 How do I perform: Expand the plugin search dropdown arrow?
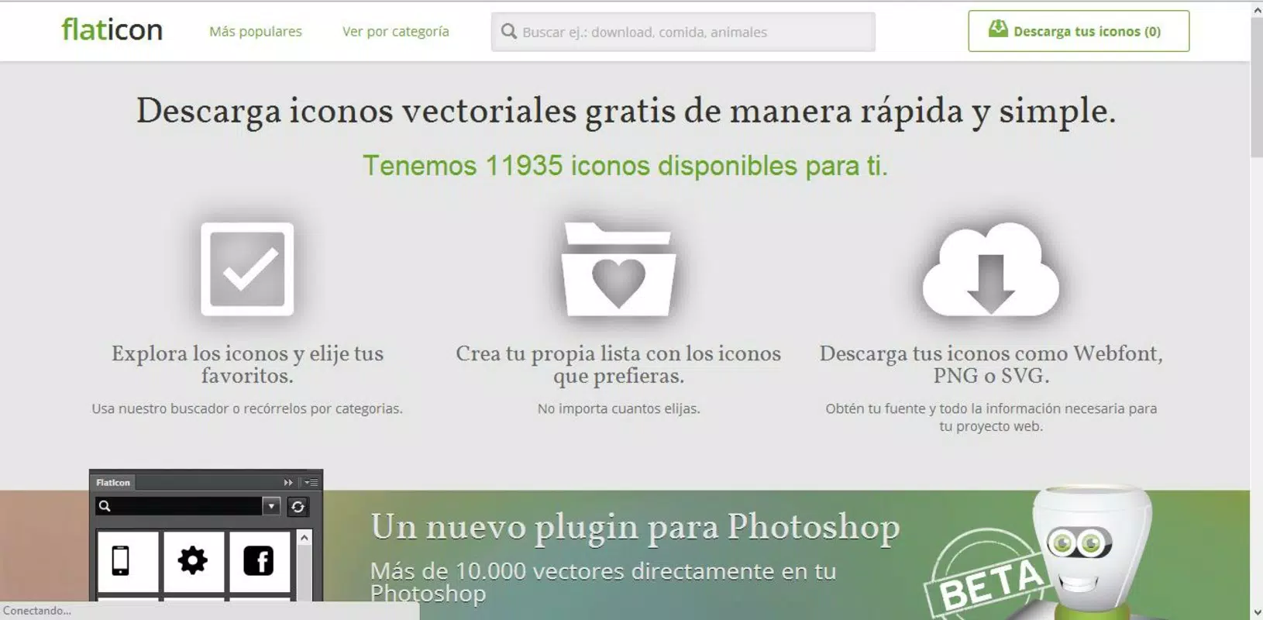click(271, 506)
